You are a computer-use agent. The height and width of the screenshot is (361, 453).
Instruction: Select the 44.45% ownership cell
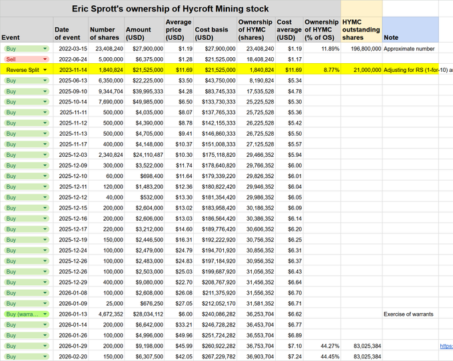(322, 356)
